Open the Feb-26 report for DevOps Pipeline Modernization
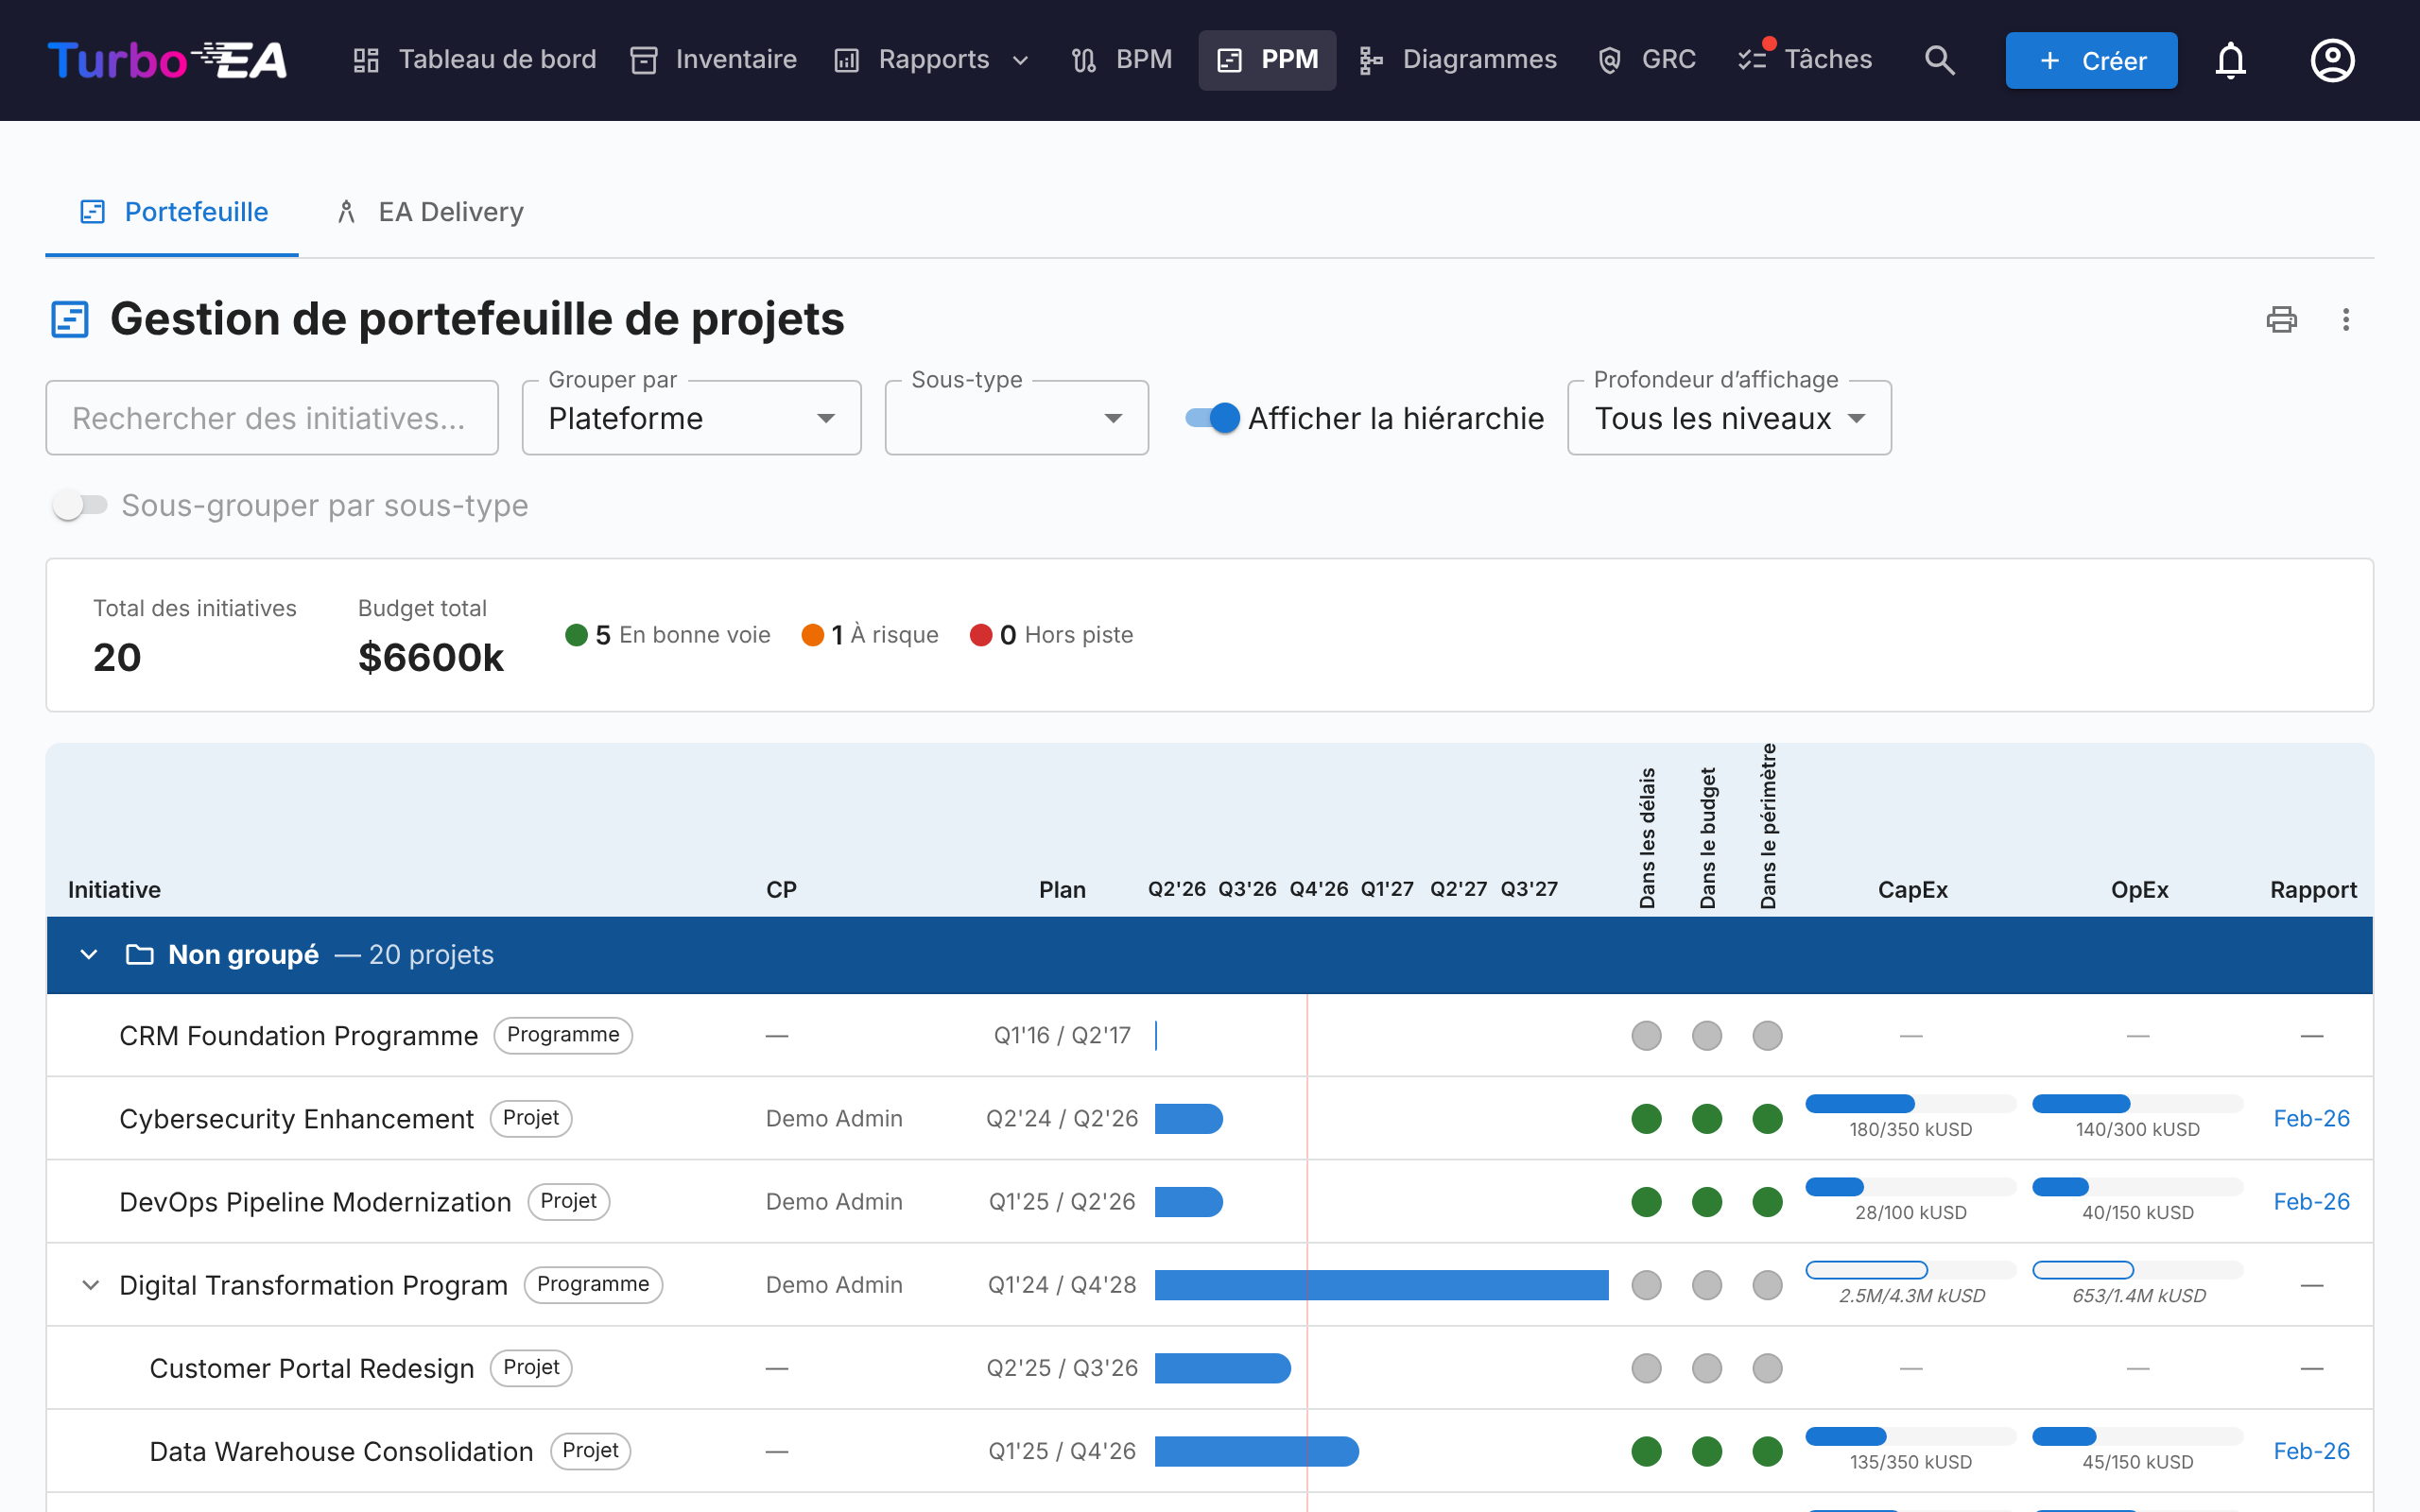Viewport: 2420px width, 1512px height. tap(2311, 1201)
